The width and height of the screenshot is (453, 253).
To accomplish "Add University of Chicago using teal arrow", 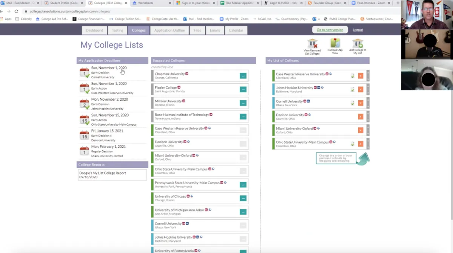I will (x=243, y=198).
